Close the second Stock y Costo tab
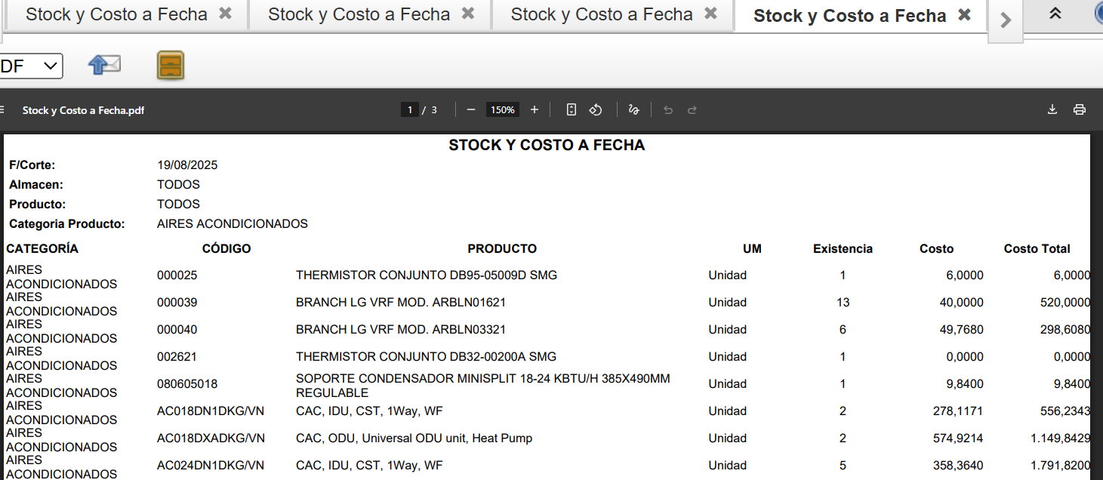This screenshot has width=1103, height=480. point(468,14)
